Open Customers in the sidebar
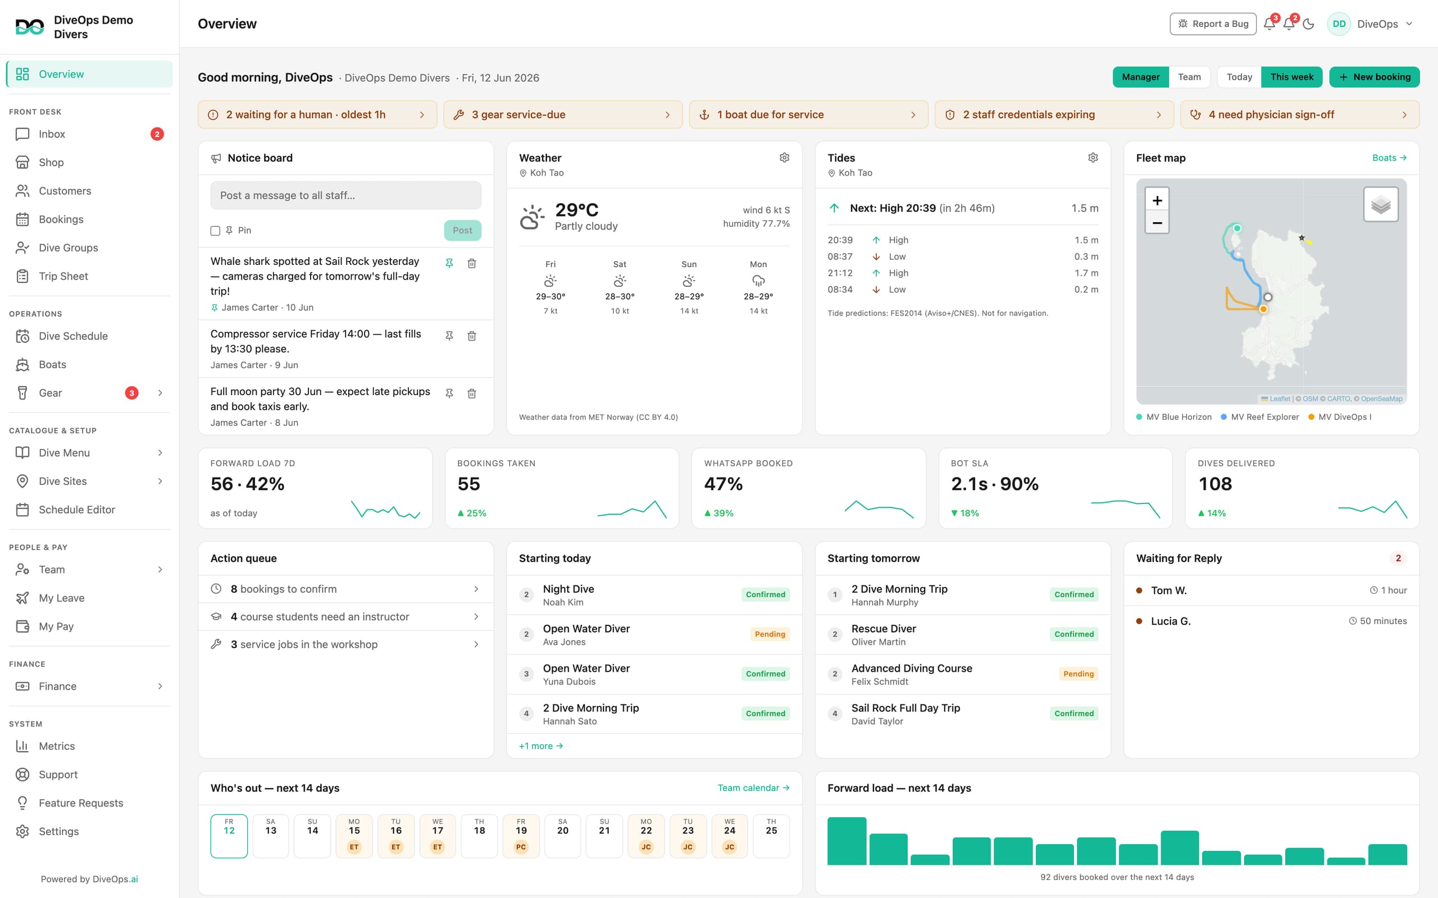1438x898 pixels. point(89,191)
